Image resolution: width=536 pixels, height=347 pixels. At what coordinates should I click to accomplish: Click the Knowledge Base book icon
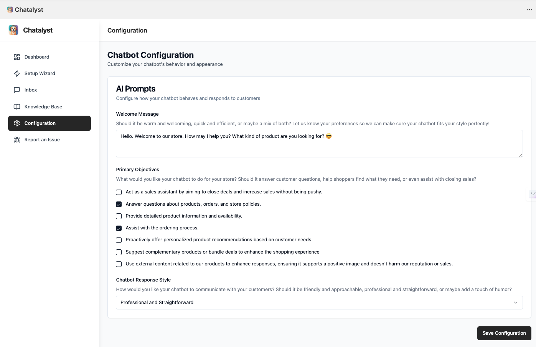[17, 107]
